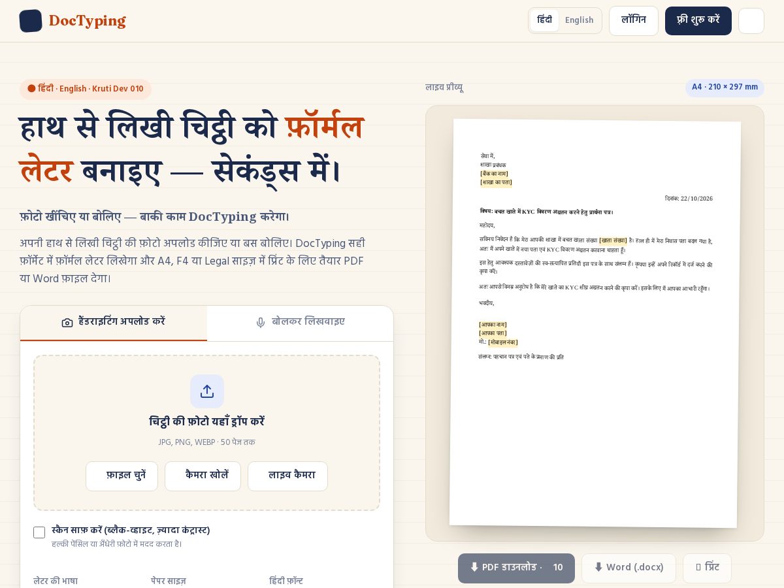Click the हल्की पेंसिल या अँधेरी फ़ोटो helper text
The height and width of the screenshot is (588, 784).
[117, 544]
